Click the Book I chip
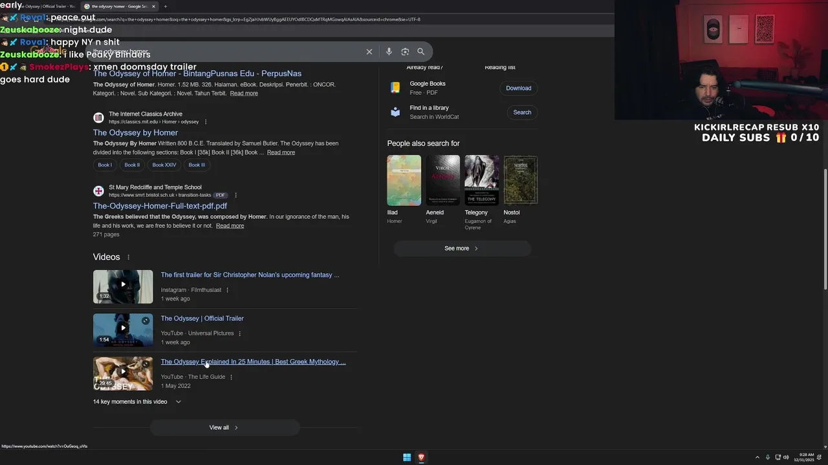This screenshot has height=465, width=828. tap(105, 165)
